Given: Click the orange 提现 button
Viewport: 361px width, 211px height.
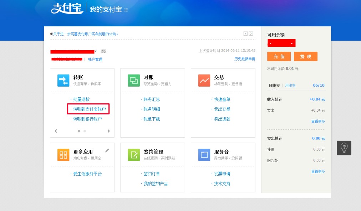Looking at the screenshot, I should tap(305, 56).
